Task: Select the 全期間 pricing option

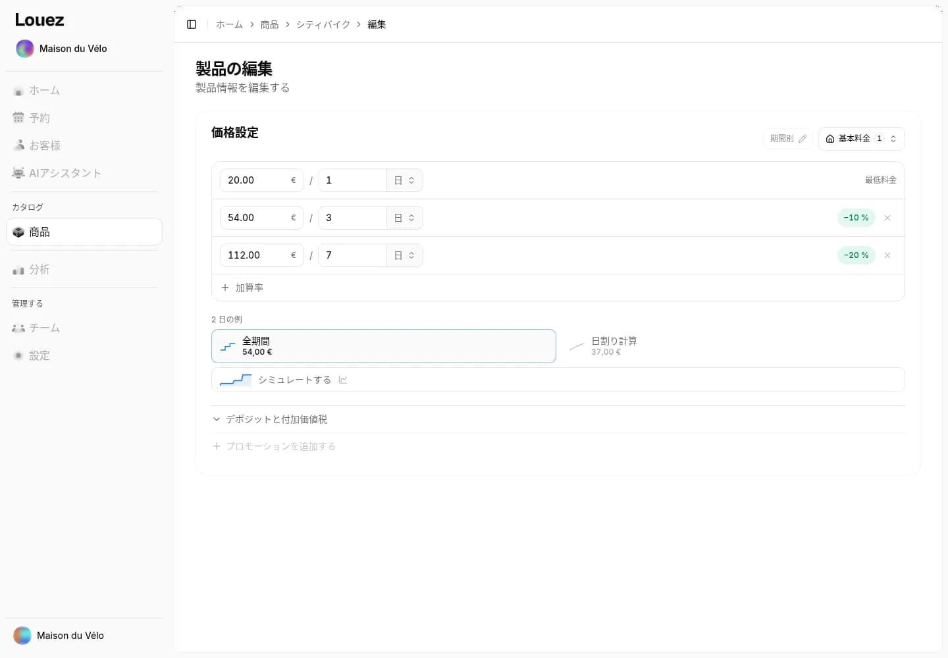Action: pos(384,346)
